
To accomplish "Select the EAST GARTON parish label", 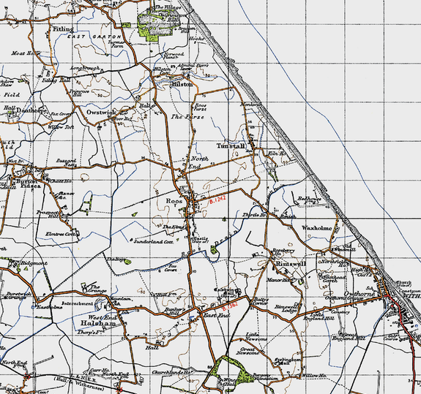I will [94, 37].
